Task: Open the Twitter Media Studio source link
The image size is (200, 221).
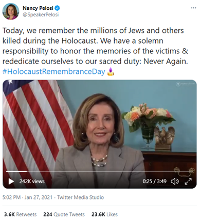Action: point(80,197)
